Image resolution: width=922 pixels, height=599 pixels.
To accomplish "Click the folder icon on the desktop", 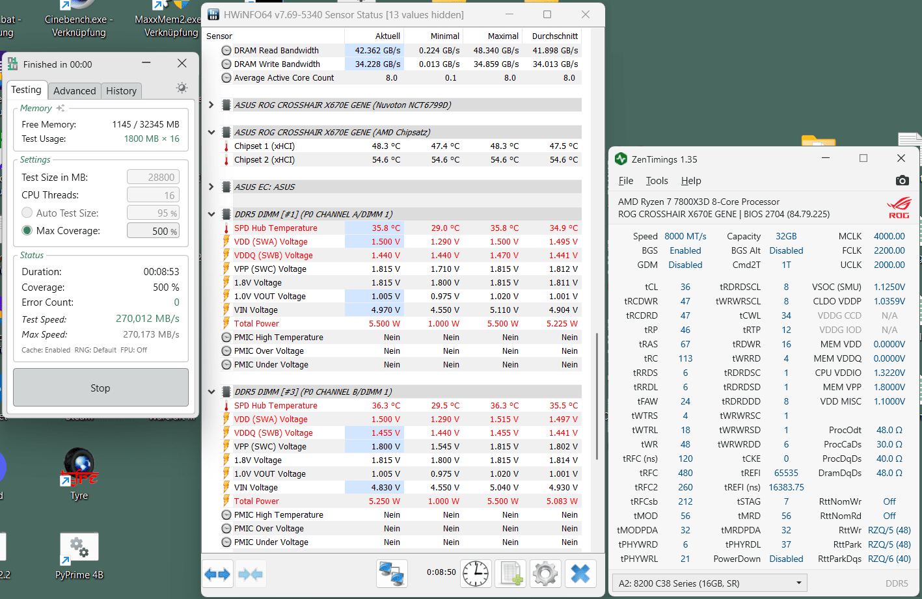I will click(818, 141).
